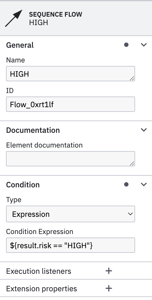Click the Element documentation resize handle

pyautogui.click(x=132, y=163)
